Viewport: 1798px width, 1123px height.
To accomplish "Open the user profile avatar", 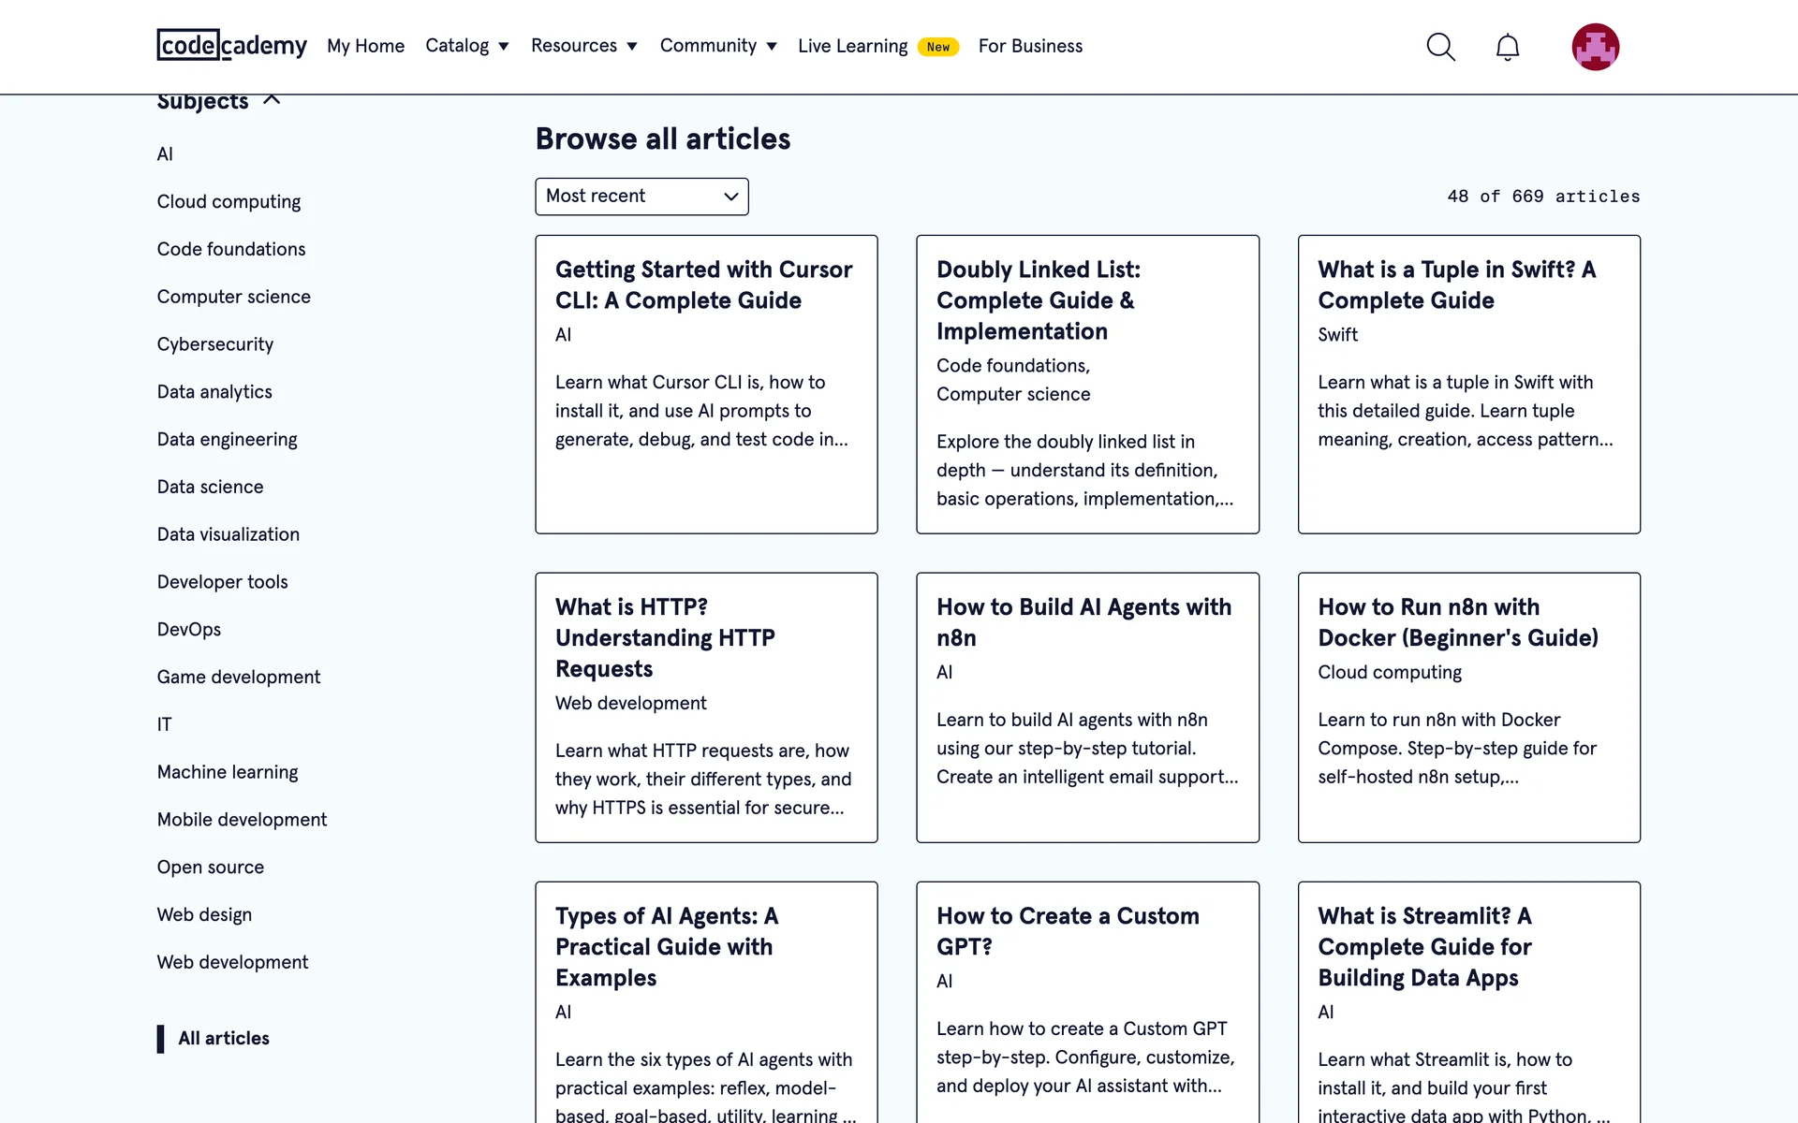I will pyautogui.click(x=1595, y=47).
